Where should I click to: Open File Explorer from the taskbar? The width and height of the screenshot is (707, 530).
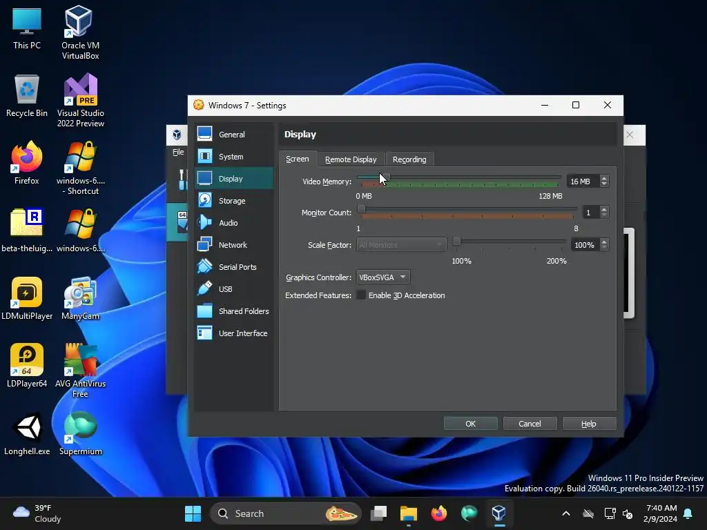pos(409,513)
